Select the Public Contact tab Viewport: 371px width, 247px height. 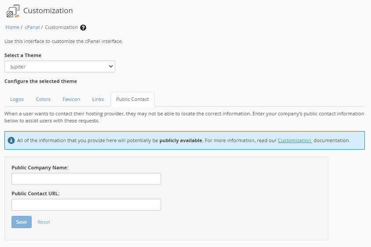(132, 99)
